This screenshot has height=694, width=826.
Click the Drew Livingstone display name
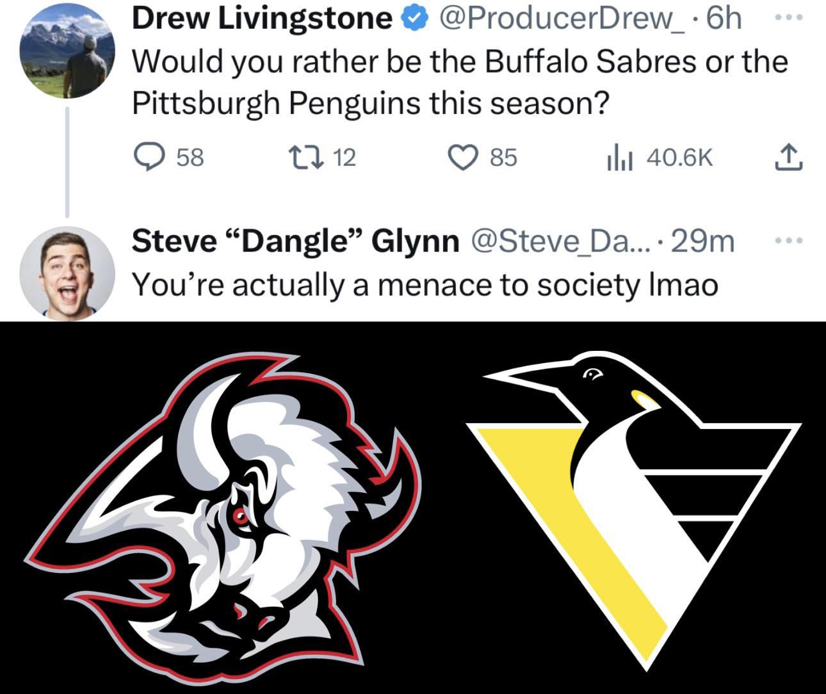click(262, 20)
